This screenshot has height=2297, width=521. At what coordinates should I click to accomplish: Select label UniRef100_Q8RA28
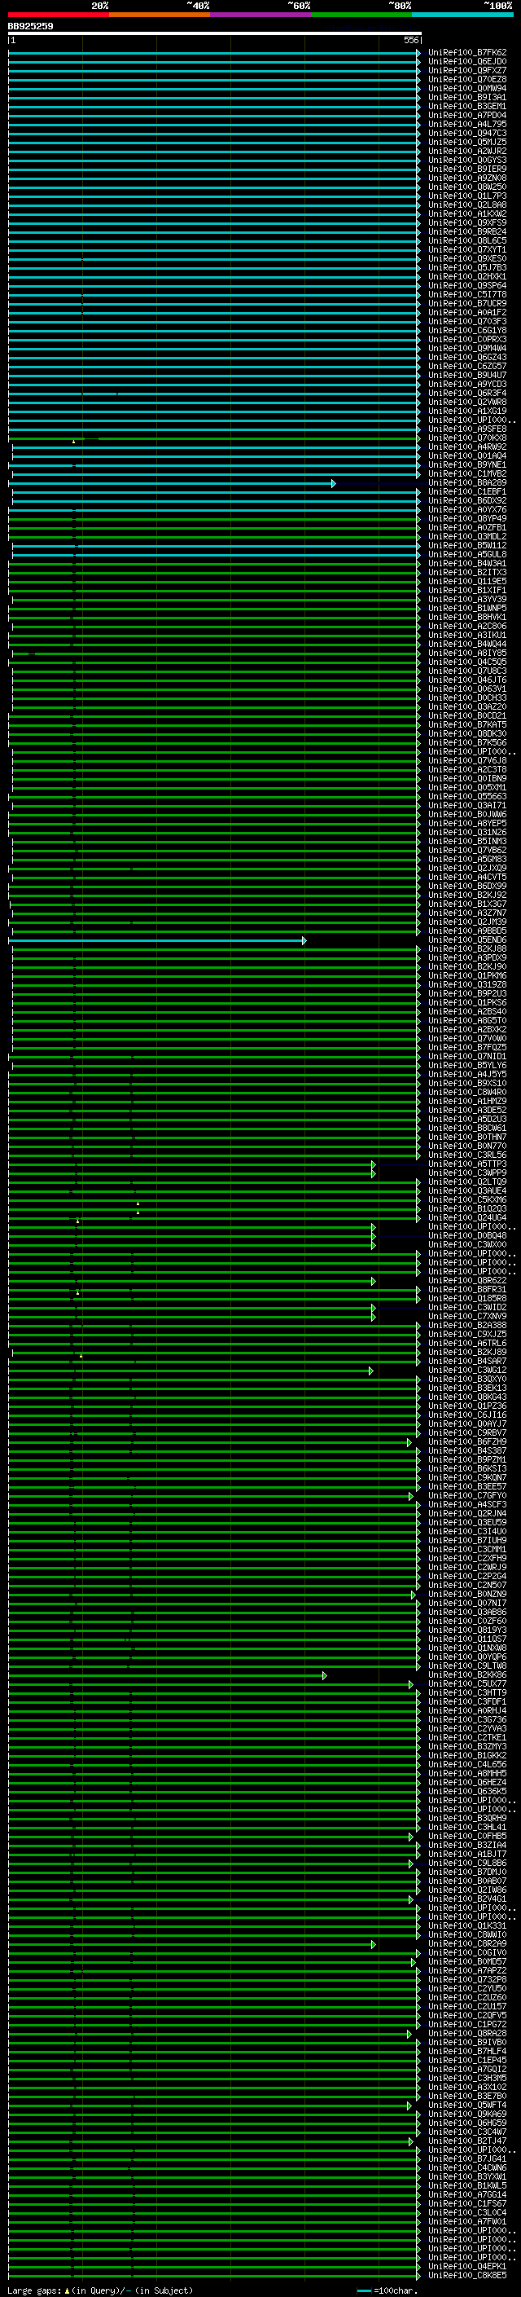(467, 2033)
